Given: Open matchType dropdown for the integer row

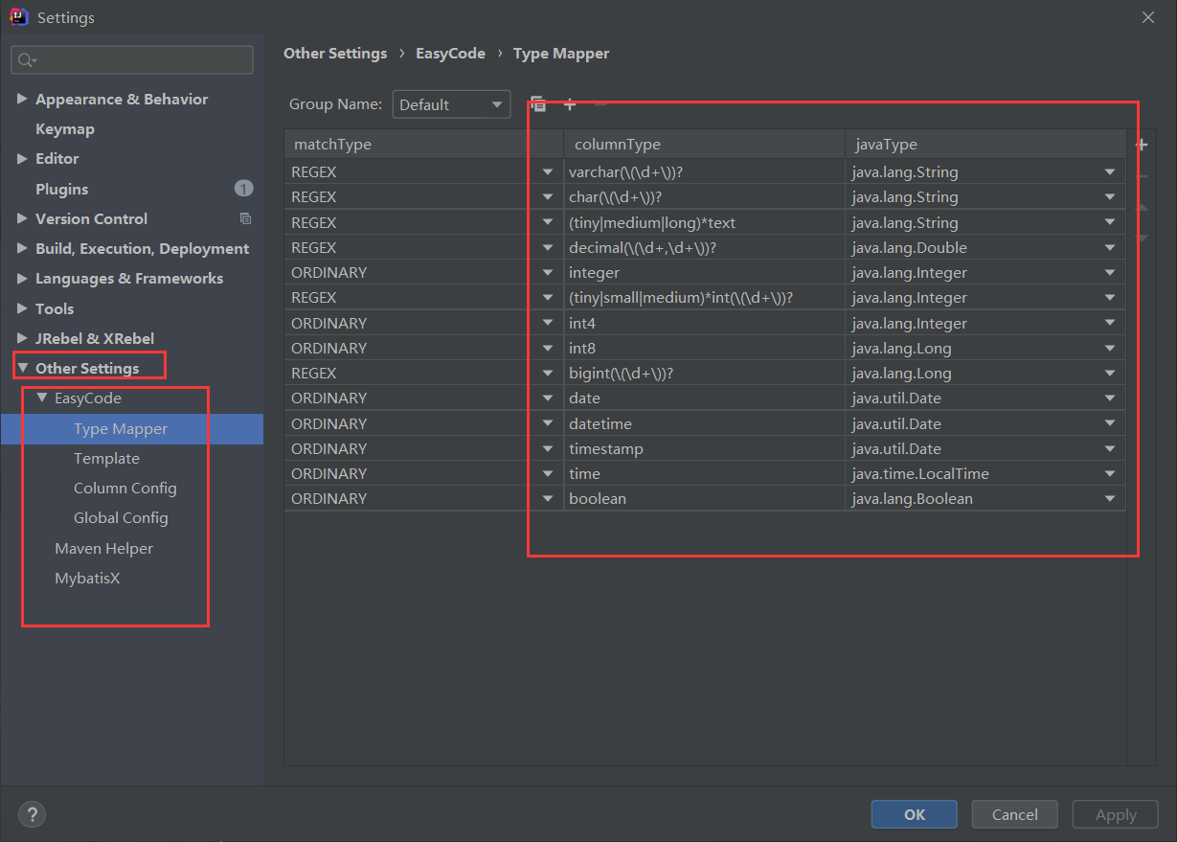Looking at the screenshot, I should [x=548, y=273].
